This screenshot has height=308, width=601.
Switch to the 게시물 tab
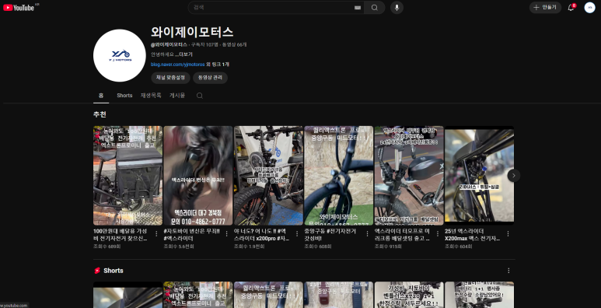tap(177, 96)
